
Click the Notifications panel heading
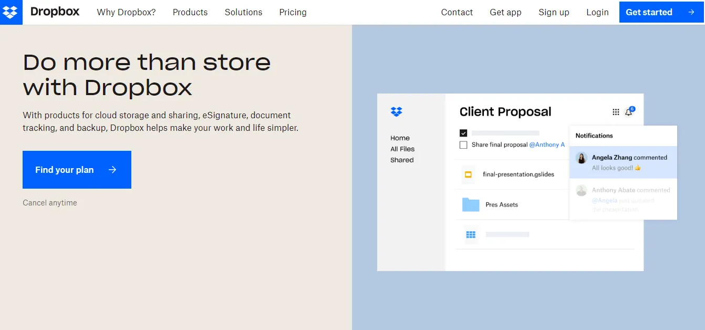click(x=594, y=136)
